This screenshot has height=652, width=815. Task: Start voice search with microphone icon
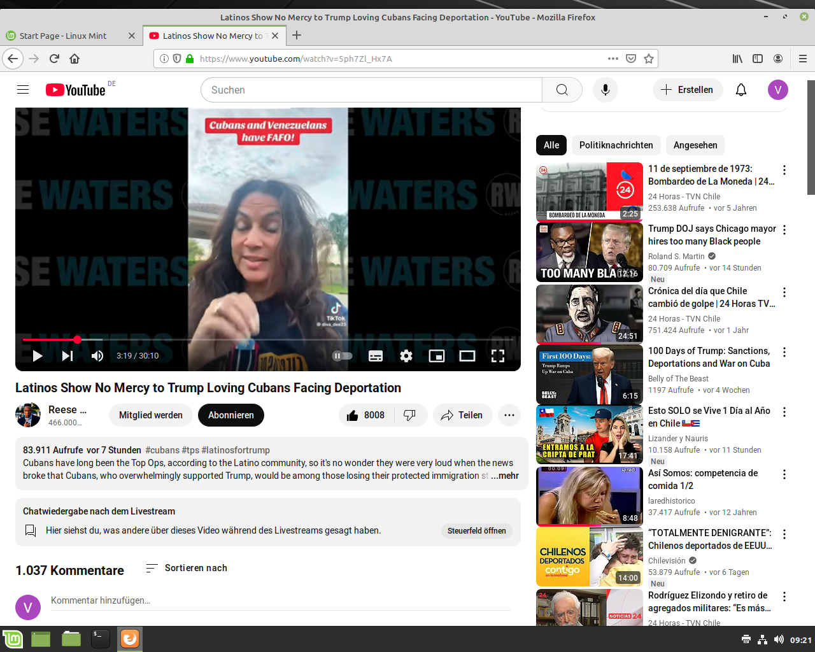(x=606, y=90)
